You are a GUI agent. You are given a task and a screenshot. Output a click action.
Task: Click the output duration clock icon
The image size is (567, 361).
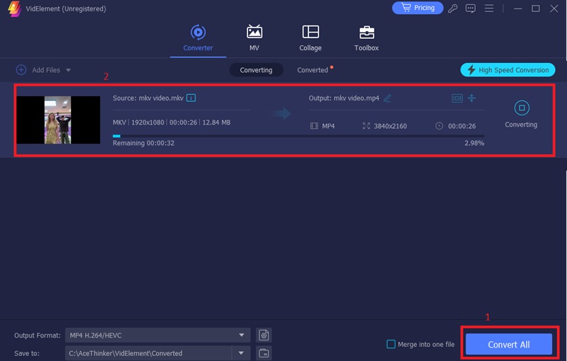tap(439, 126)
